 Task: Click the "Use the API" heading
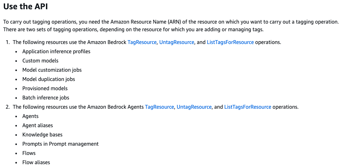[x=26, y=7]
